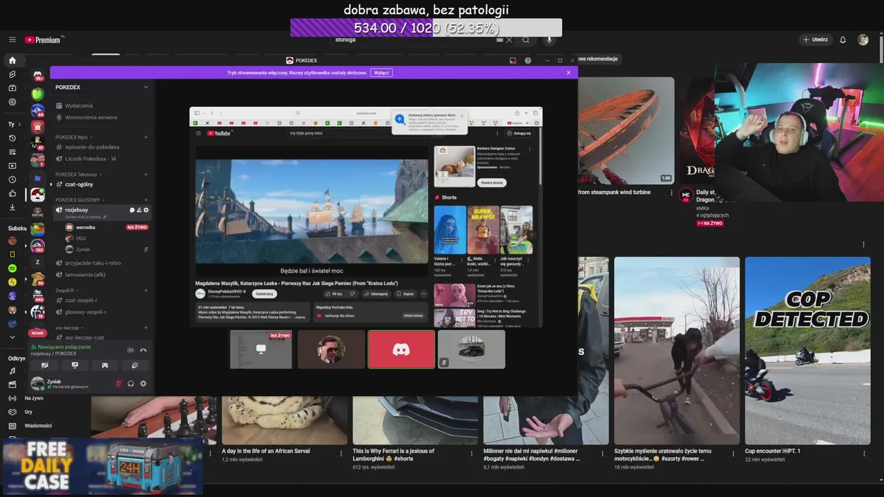The width and height of the screenshot is (884, 497).
Task: Open Discord help question mark icon
Action: [528, 61]
